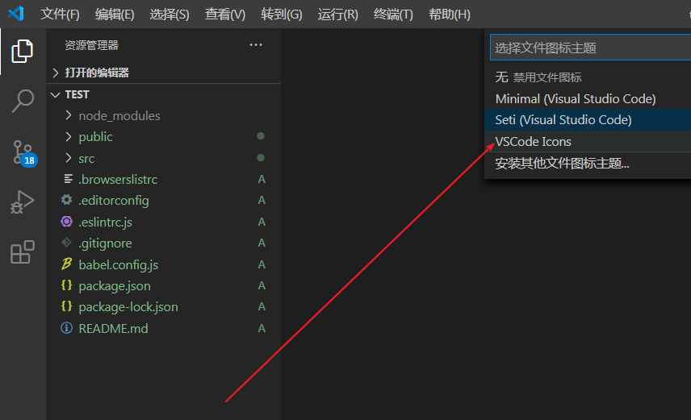This screenshot has width=691, height=420.
Task: Select 无 禁用文件图标 option
Action: tap(588, 77)
